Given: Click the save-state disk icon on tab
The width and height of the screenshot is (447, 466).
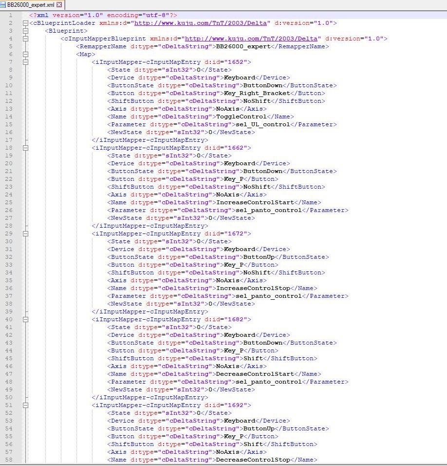Looking at the screenshot, I should coord(3,5).
